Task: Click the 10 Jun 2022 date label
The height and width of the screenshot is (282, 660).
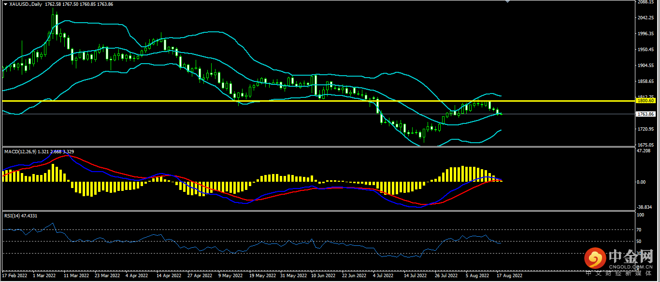Action: (x=323, y=276)
